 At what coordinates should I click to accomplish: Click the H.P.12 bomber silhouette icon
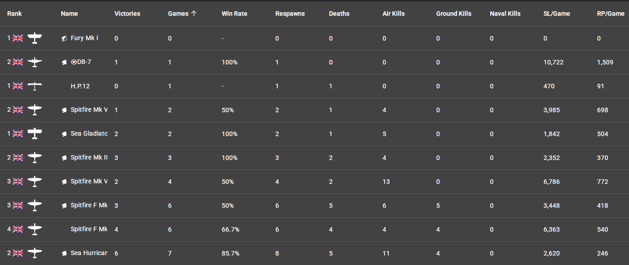click(x=35, y=86)
